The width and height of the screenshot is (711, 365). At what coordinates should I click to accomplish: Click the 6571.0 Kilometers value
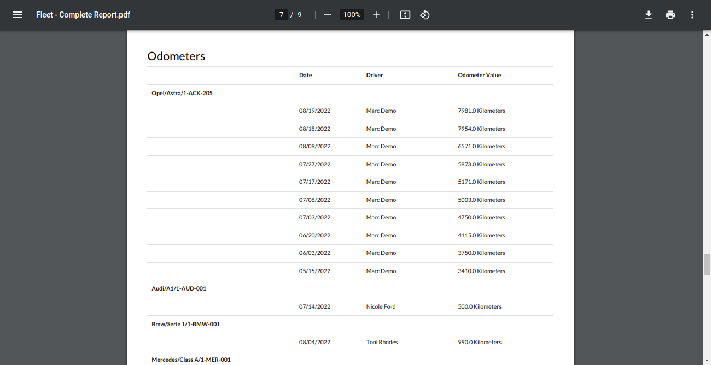481,146
